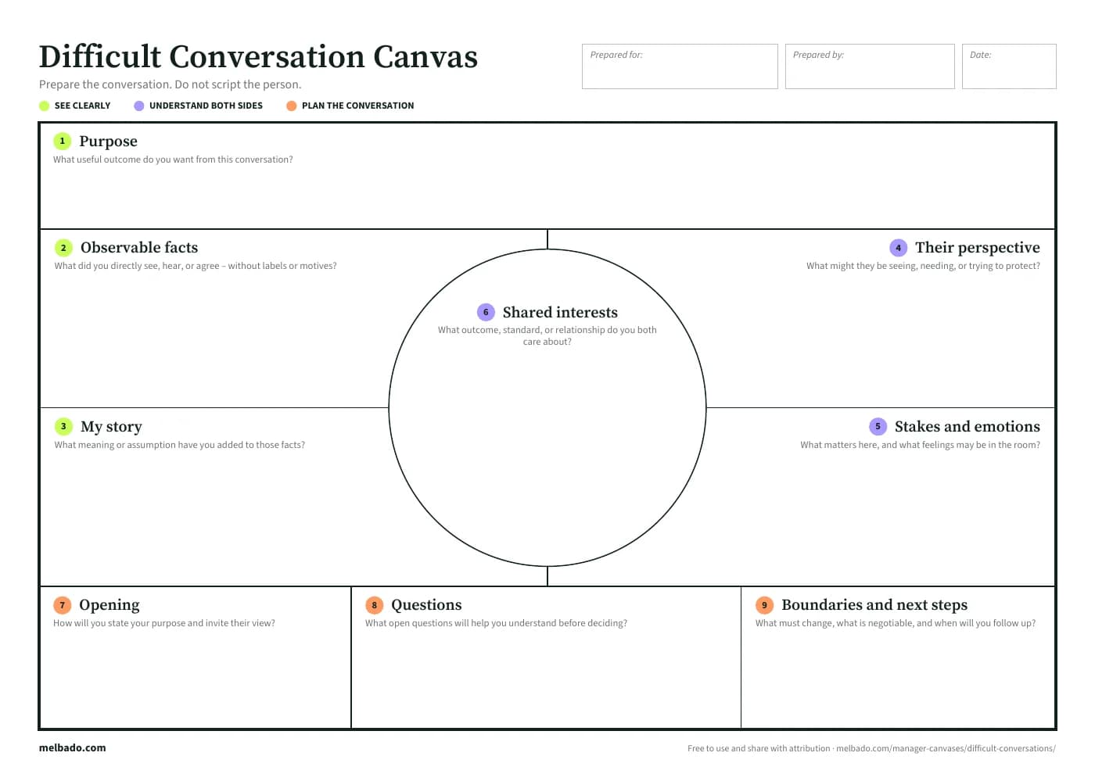This screenshot has width=1095, height=774.
Task: Click the 'What did you directly see' prompt
Action: 196,266
